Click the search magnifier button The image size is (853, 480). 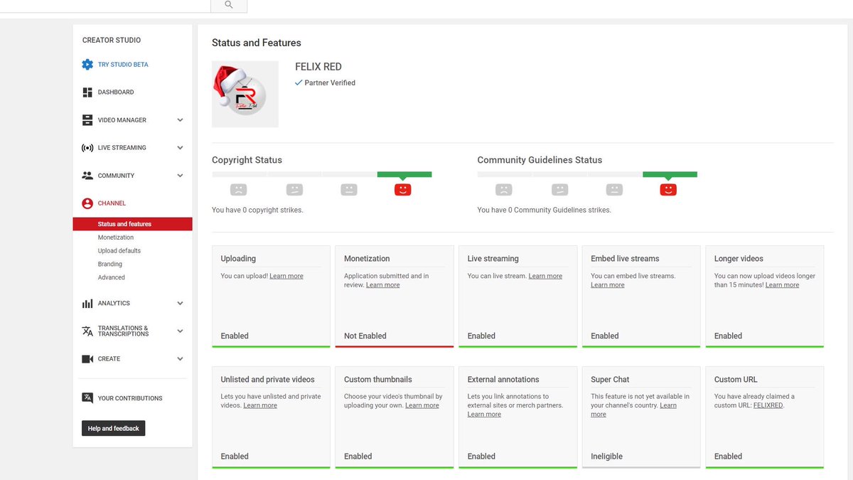229,5
